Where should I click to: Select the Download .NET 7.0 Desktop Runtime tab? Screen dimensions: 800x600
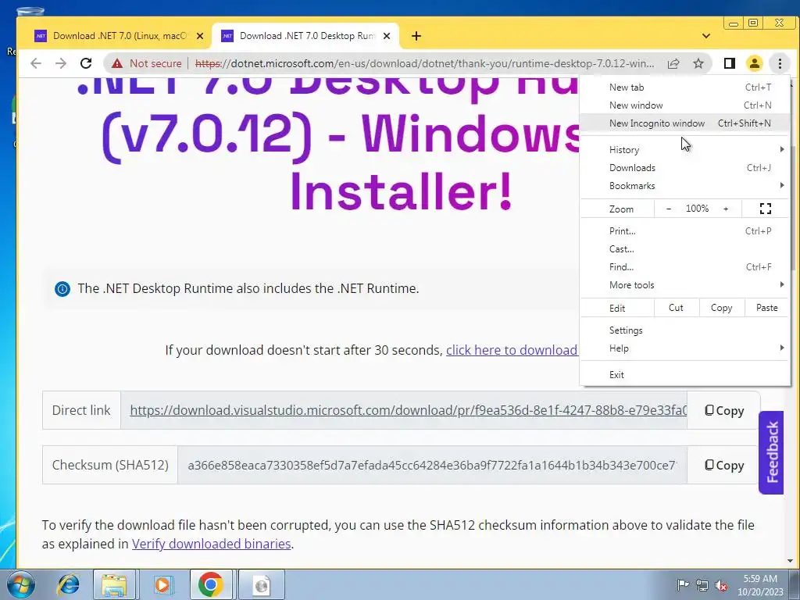click(x=306, y=36)
